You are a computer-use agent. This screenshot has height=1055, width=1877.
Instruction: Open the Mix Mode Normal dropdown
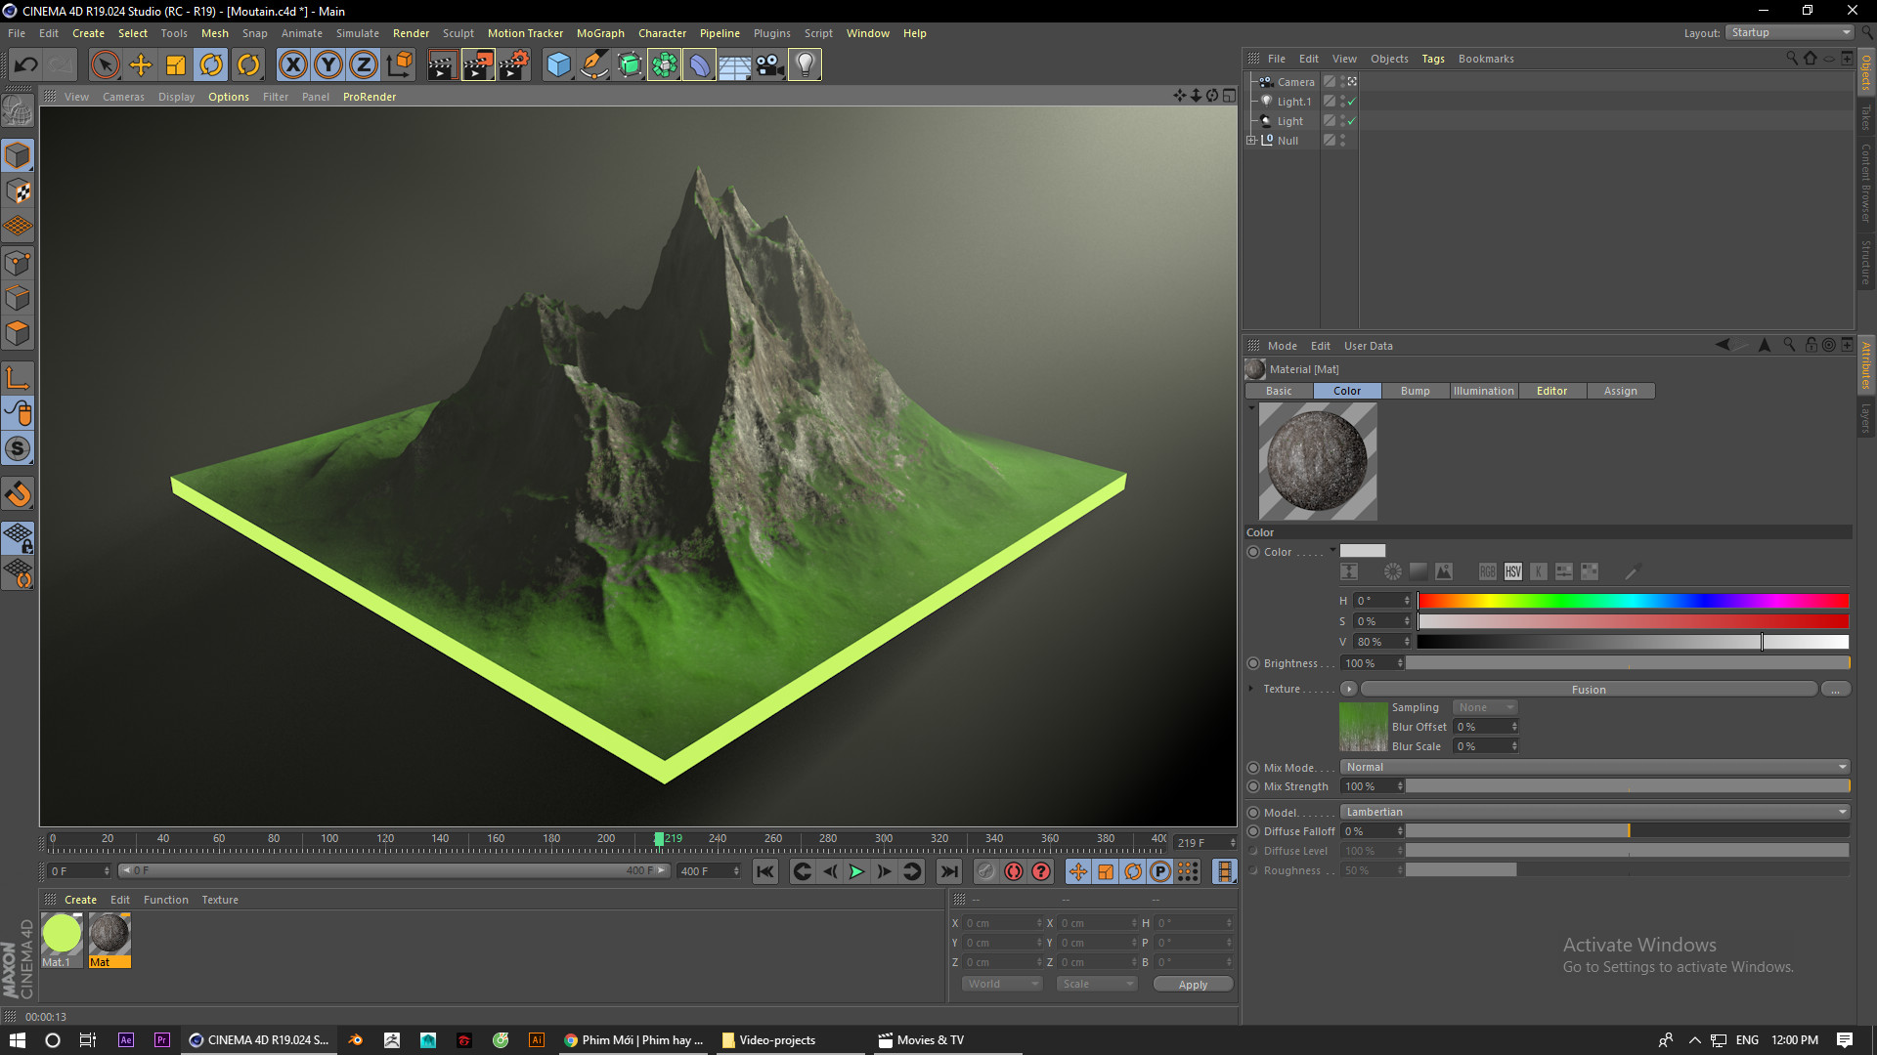[x=1593, y=767]
